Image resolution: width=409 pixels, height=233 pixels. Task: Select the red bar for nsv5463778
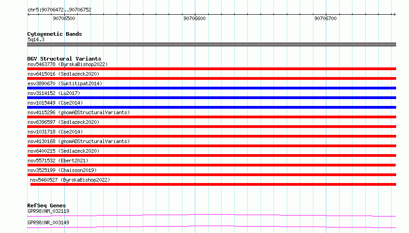coord(211,69)
